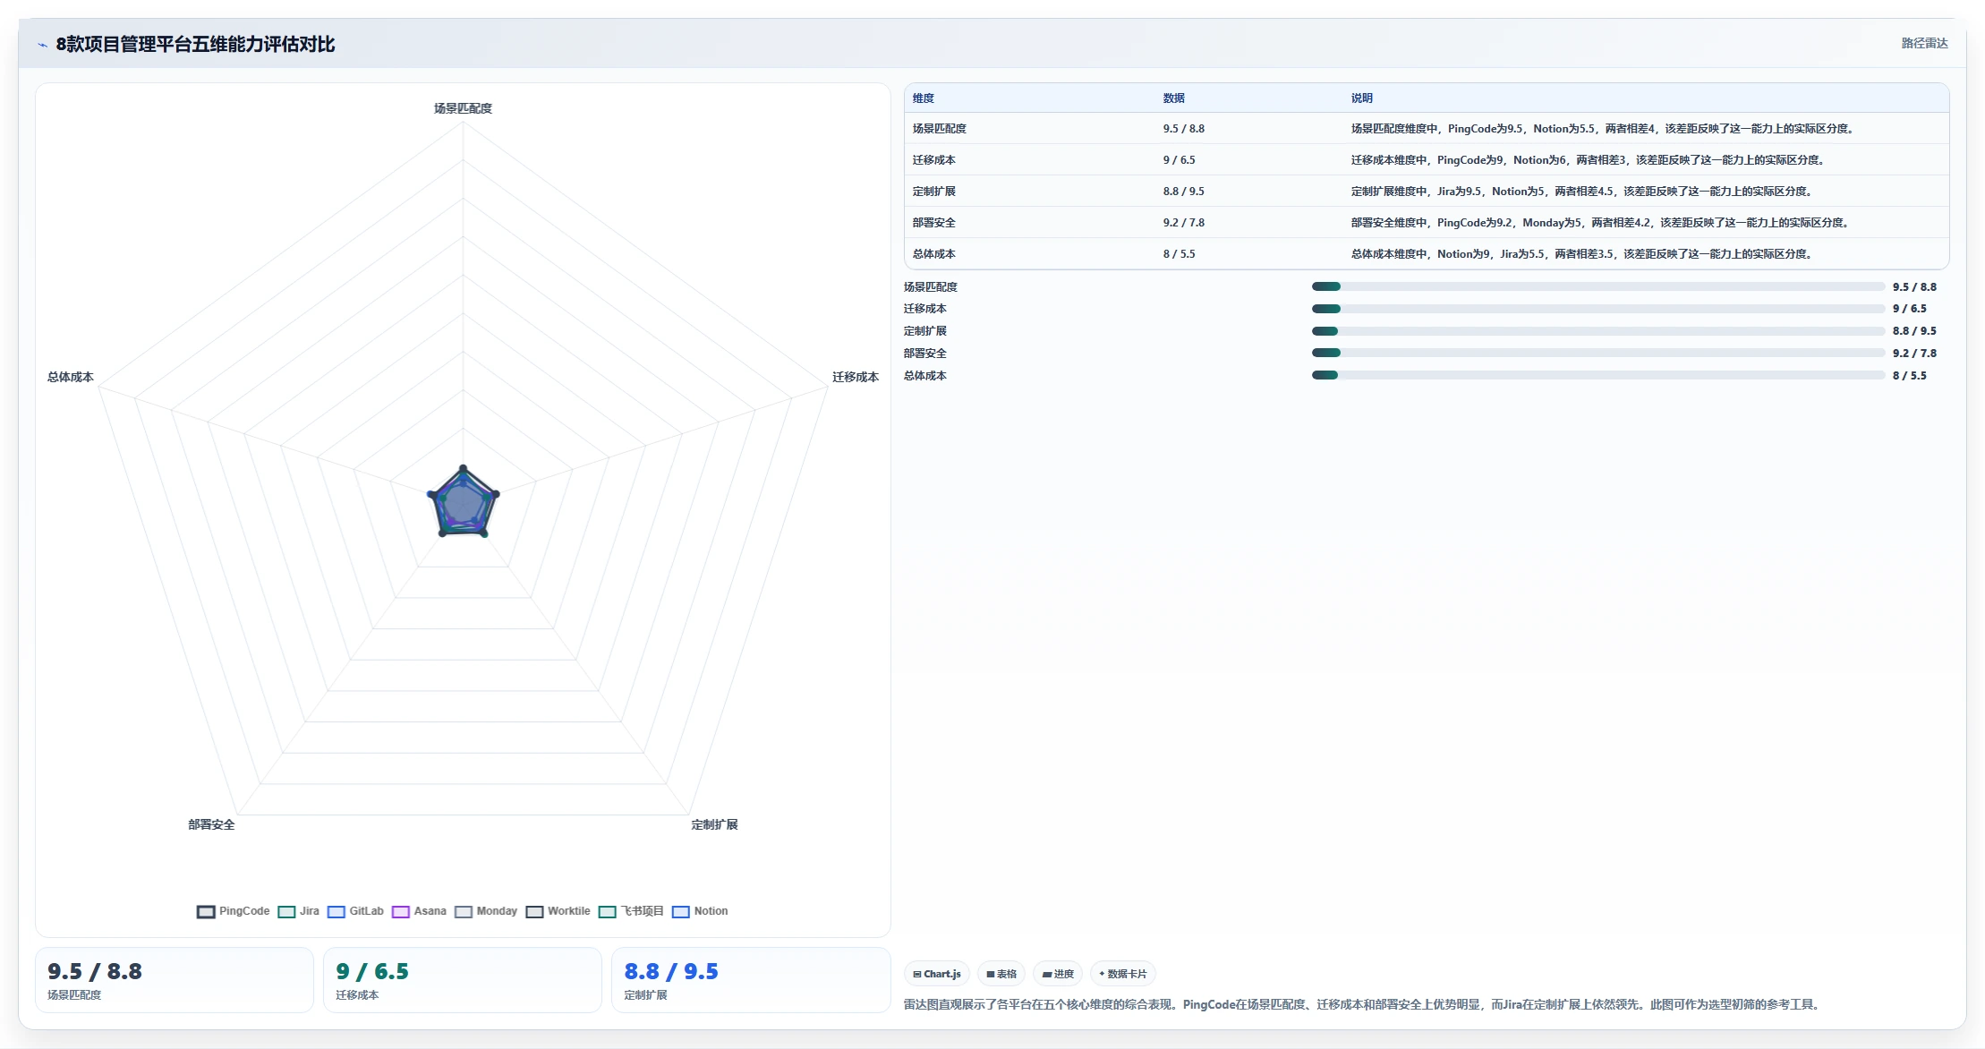Click the 8 / 5.5 value in the table
1985x1049 pixels.
[x=1180, y=254]
